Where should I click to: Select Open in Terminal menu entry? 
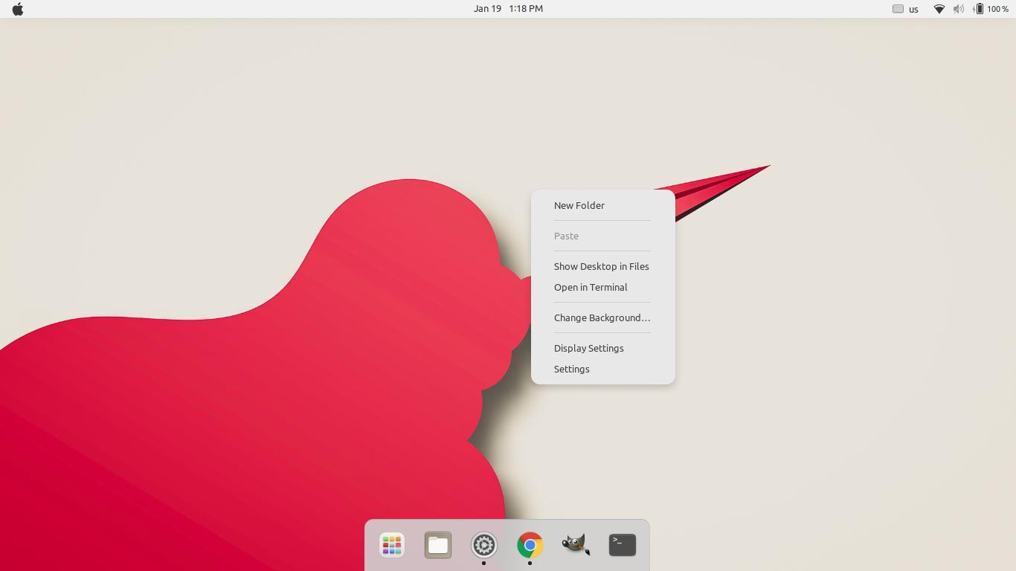591,287
